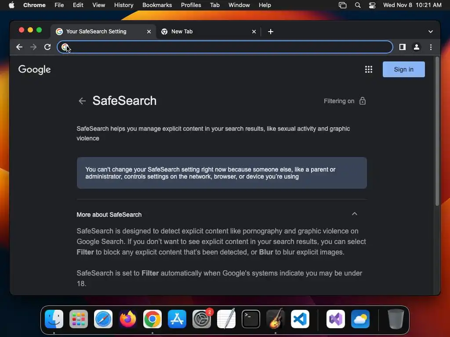The height and width of the screenshot is (337, 450).
Task: Open the Apple menu
Action: pyautogui.click(x=11, y=5)
